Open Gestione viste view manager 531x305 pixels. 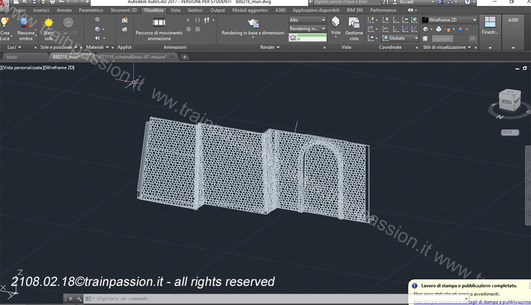tap(354, 23)
